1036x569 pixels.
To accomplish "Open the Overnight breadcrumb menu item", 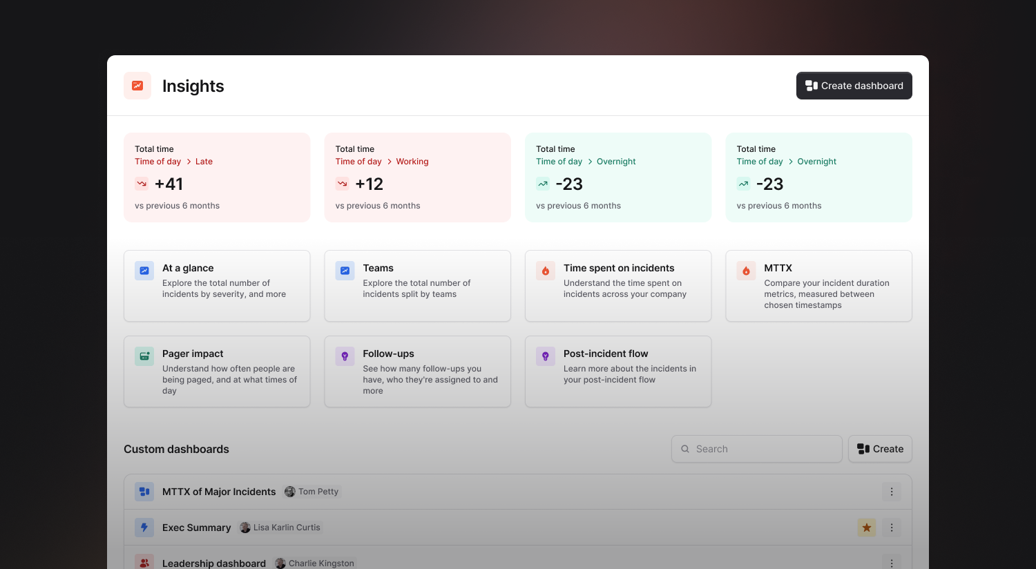I will (x=615, y=161).
